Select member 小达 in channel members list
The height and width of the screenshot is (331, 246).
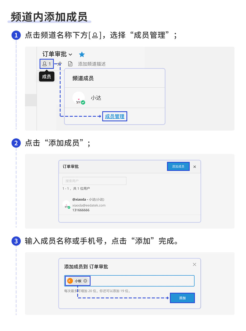click(115, 98)
